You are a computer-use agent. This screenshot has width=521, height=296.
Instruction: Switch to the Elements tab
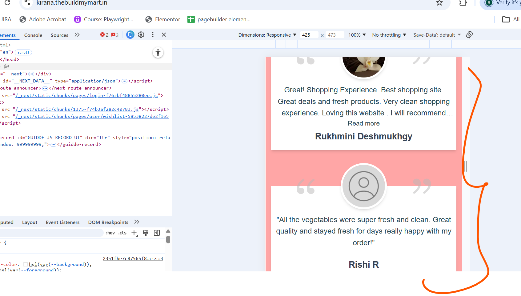click(x=8, y=35)
